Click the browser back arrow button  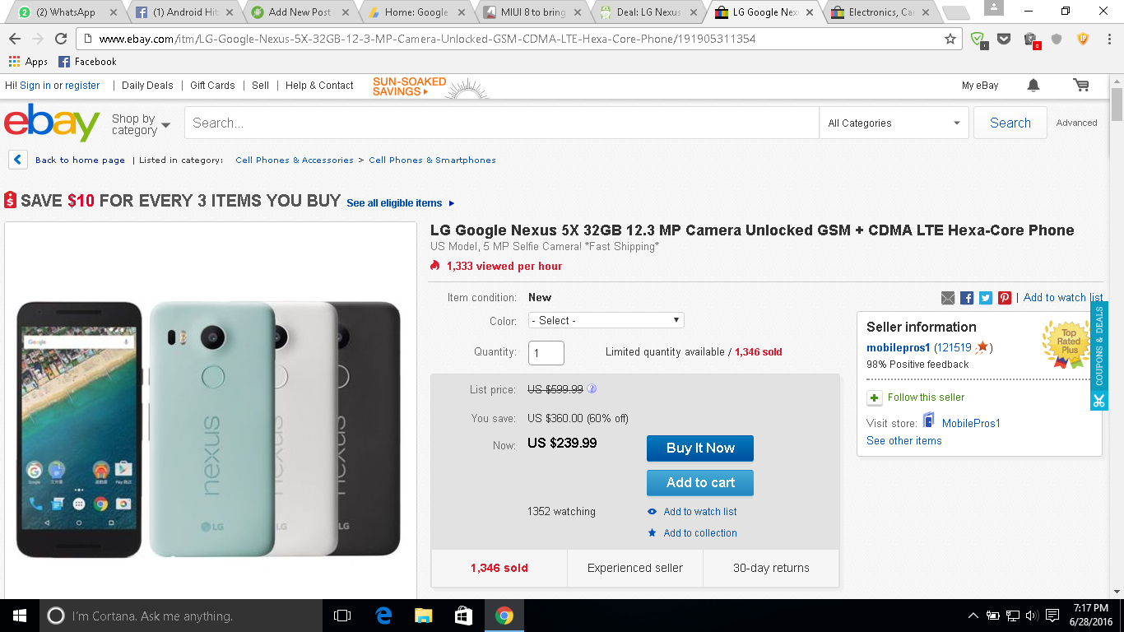coord(16,39)
